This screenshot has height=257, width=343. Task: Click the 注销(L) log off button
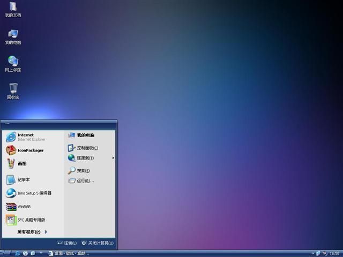(67, 243)
